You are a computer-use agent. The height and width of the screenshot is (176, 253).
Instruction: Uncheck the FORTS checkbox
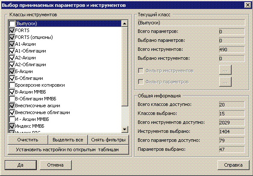click(x=12, y=30)
